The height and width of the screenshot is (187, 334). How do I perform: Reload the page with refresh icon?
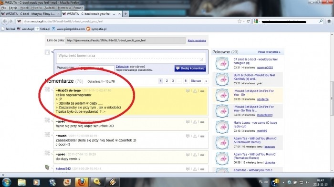click(248, 21)
